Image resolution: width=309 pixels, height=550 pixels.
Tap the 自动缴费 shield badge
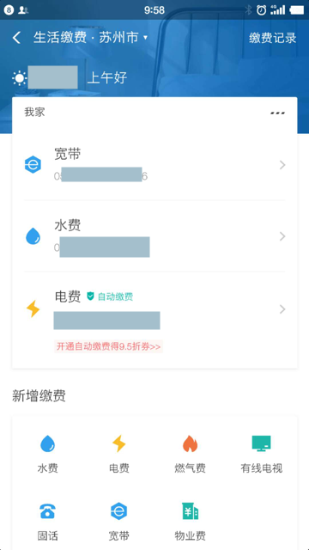point(110,296)
